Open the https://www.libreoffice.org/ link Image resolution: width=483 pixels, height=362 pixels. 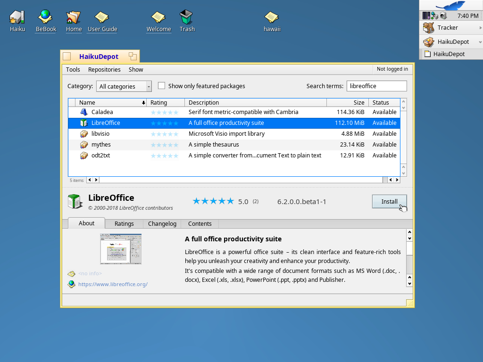[113, 284]
